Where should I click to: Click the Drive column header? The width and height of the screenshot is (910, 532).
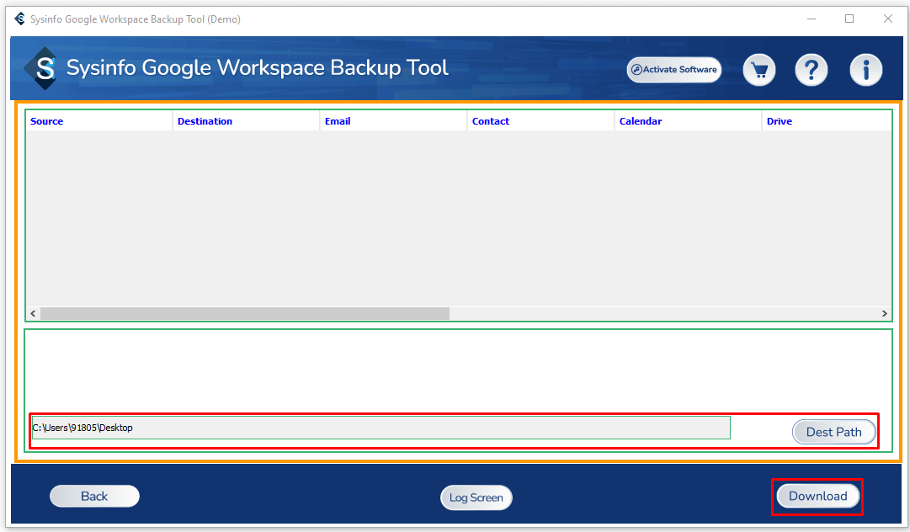click(827, 121)
